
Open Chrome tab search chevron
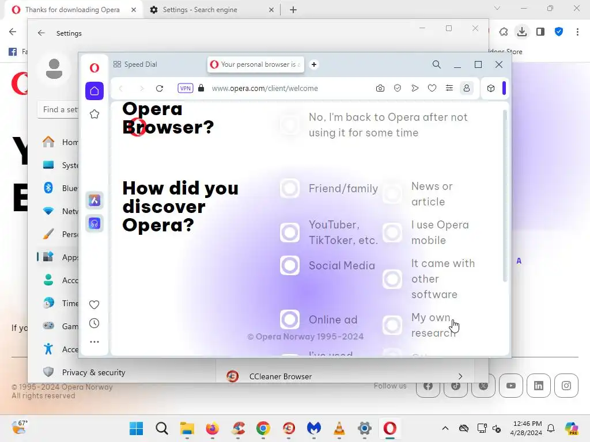point(497,8)
